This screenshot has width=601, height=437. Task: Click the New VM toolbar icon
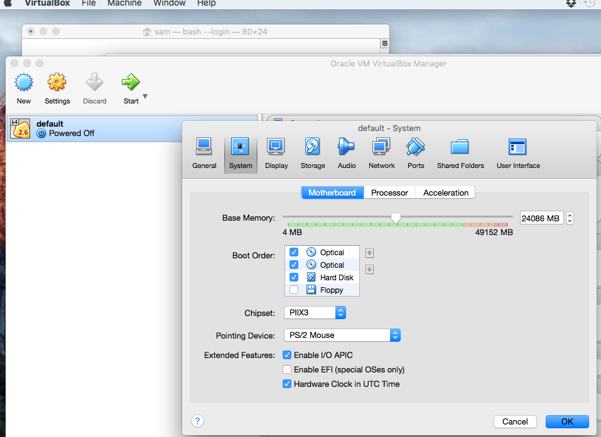pyautogui.click(x=24, y=82)
